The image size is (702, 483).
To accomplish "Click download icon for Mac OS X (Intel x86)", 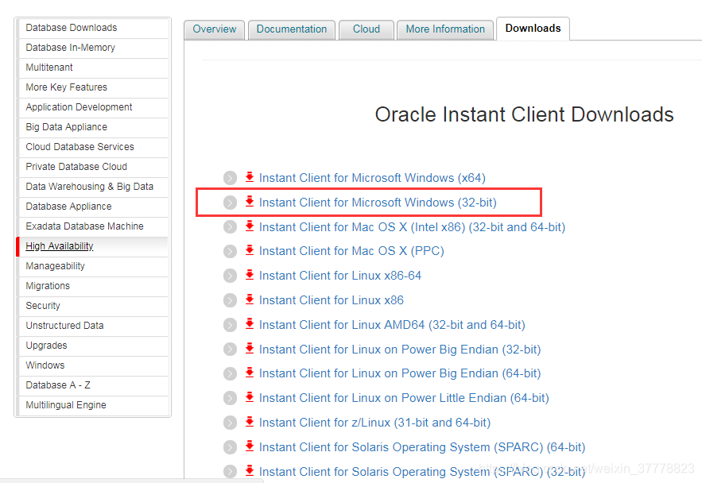I will (250, 226).
